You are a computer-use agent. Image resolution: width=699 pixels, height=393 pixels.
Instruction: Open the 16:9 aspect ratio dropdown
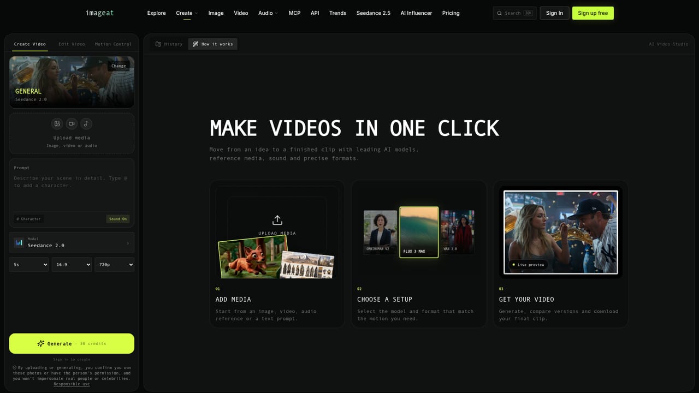[72, 264]
